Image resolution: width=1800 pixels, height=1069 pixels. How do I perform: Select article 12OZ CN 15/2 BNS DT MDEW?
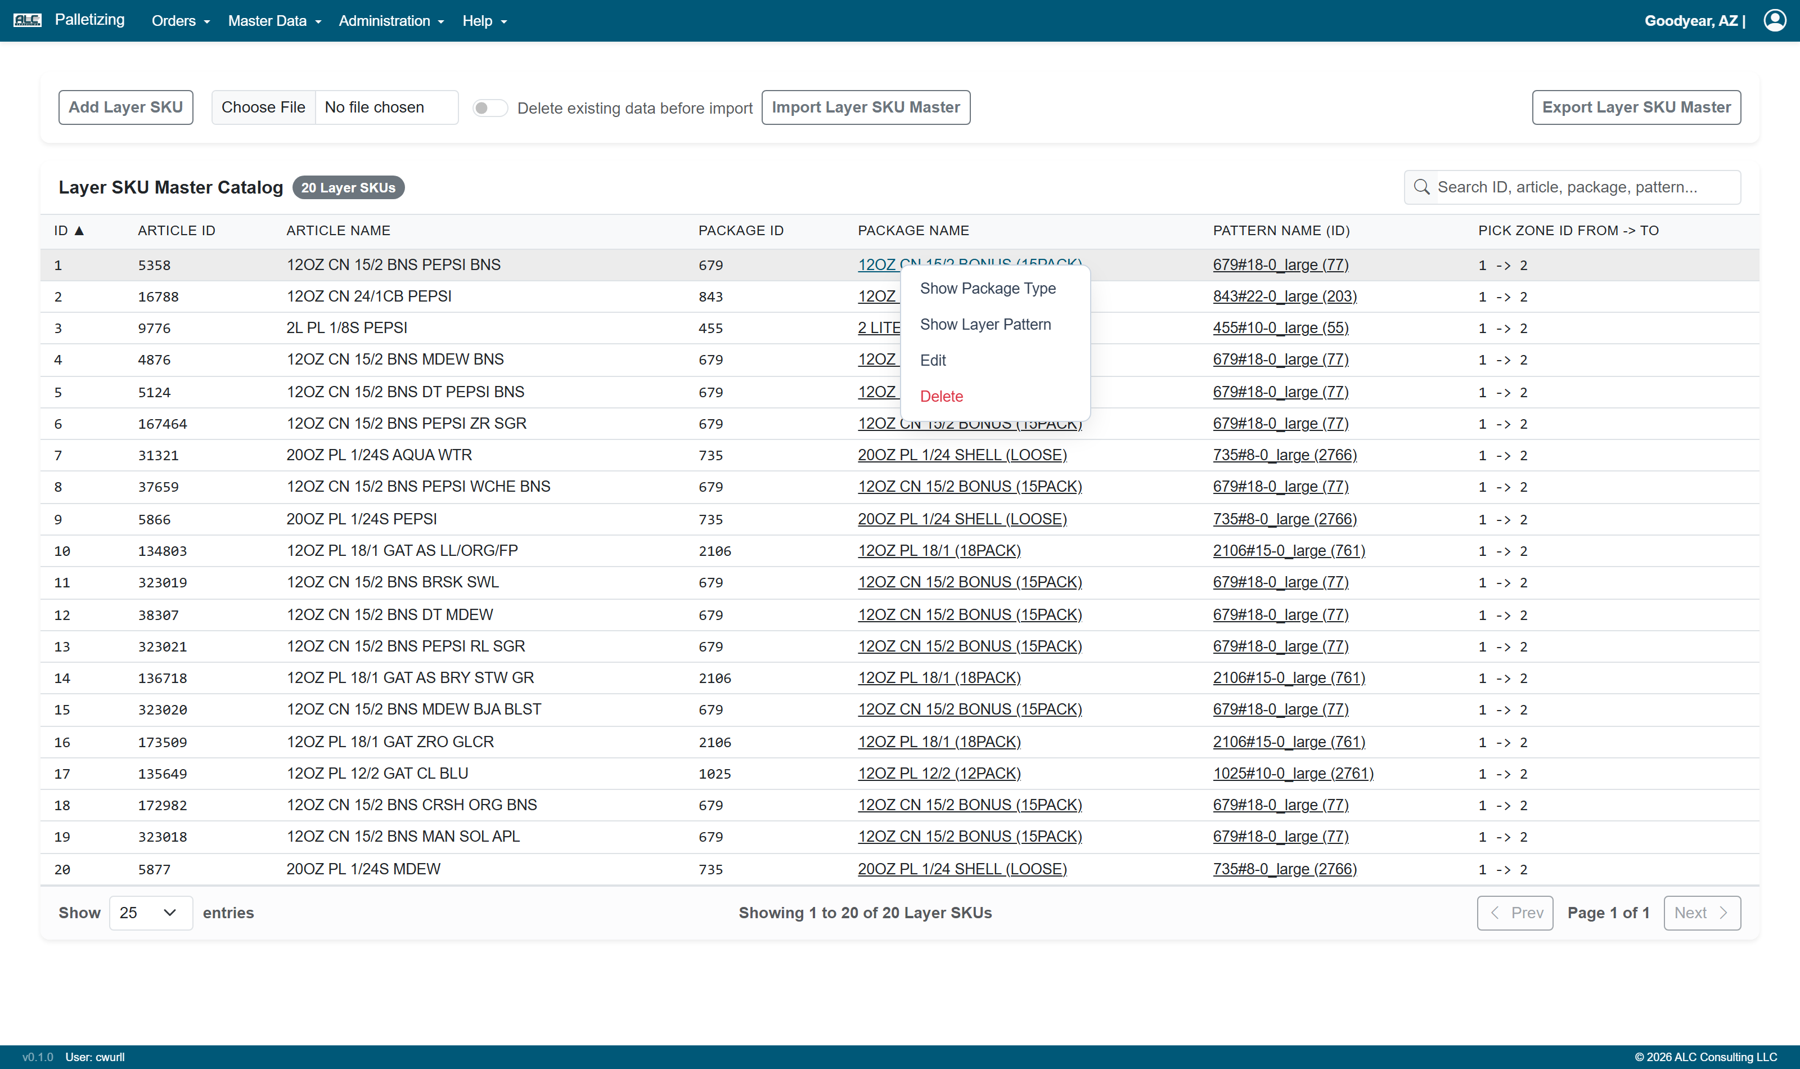click(x=389, y=614)
